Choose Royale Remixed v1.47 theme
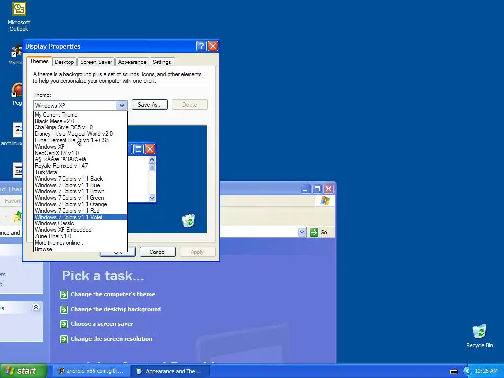This screenshot has width=504, height=378. pos(81,166)
